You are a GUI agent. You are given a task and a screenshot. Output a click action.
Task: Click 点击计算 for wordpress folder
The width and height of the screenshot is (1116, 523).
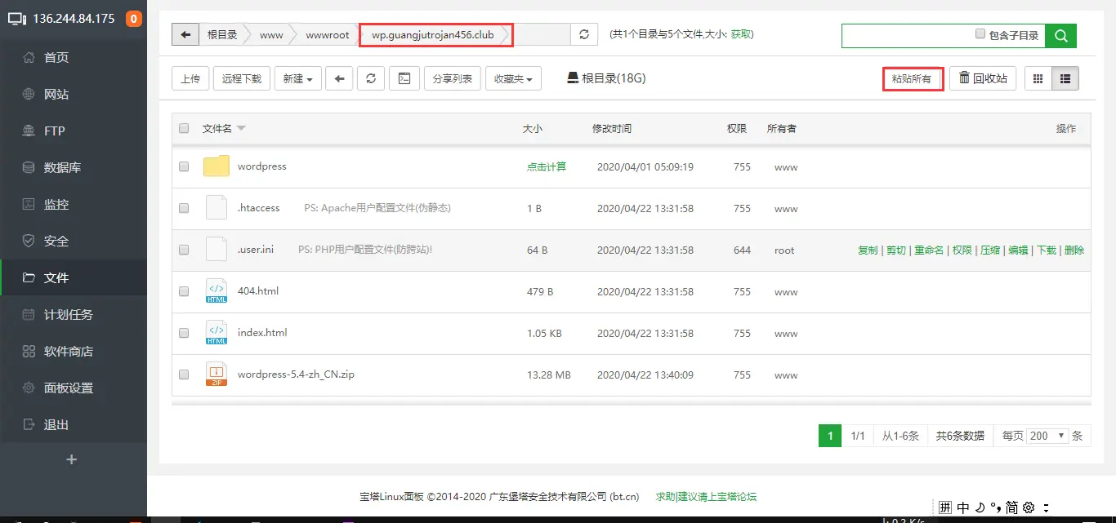pyautogui.click(x=547, y=166)
